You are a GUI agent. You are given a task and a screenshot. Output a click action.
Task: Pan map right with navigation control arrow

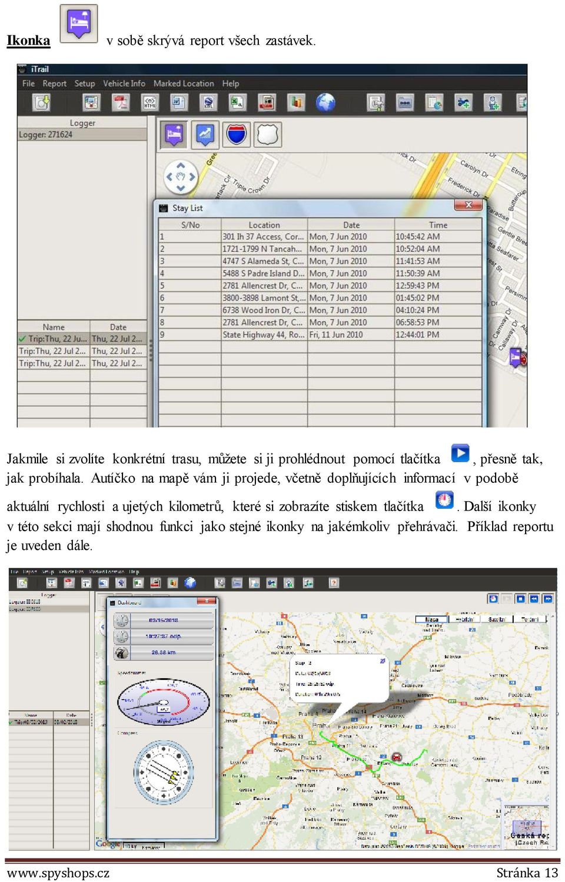coord(192,177)
